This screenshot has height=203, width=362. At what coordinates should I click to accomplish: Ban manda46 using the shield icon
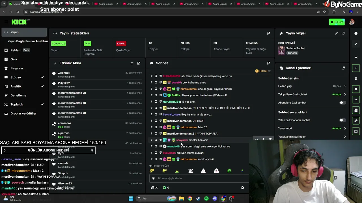point(160,146)
